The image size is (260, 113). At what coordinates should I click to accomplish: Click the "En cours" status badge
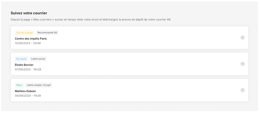[x=21, y=59]
